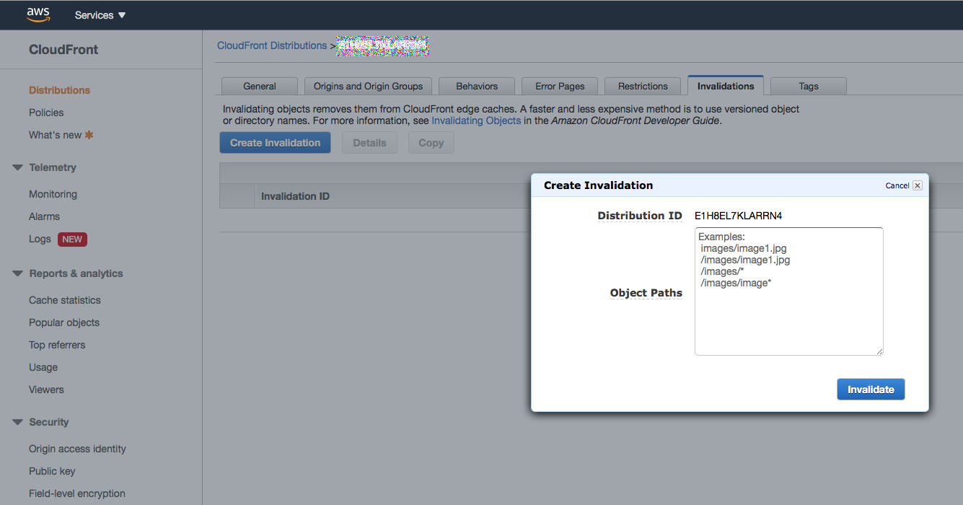Open Policies in sidebar

click(x=46, y=113)
